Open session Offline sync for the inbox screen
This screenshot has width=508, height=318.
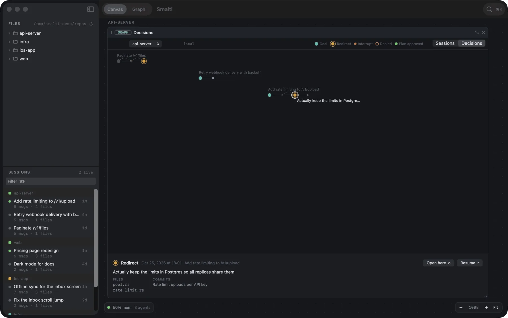[x=48, y=289]
